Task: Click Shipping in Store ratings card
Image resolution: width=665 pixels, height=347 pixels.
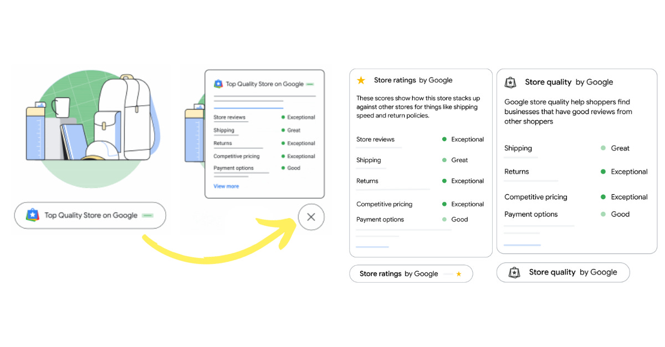Action: click(369, 160)
